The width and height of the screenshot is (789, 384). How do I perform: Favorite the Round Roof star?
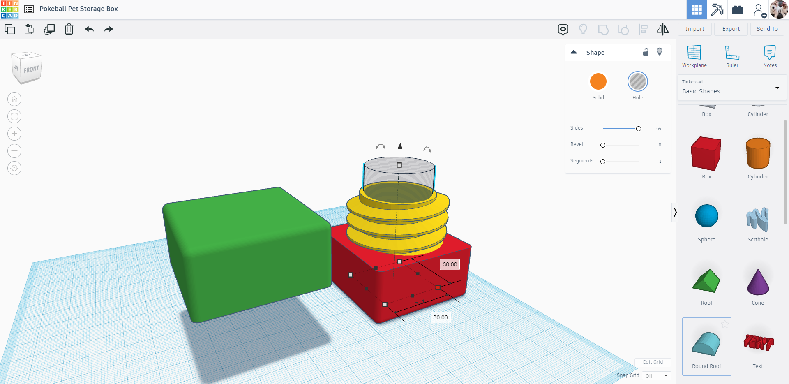[x=725, y=324]
